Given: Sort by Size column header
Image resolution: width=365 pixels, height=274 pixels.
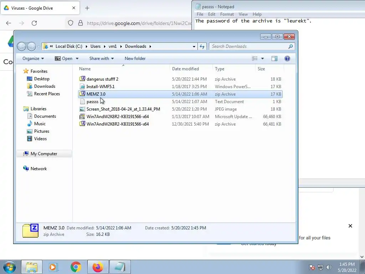Looking at the screenshot, I should [x=270, y=69].
